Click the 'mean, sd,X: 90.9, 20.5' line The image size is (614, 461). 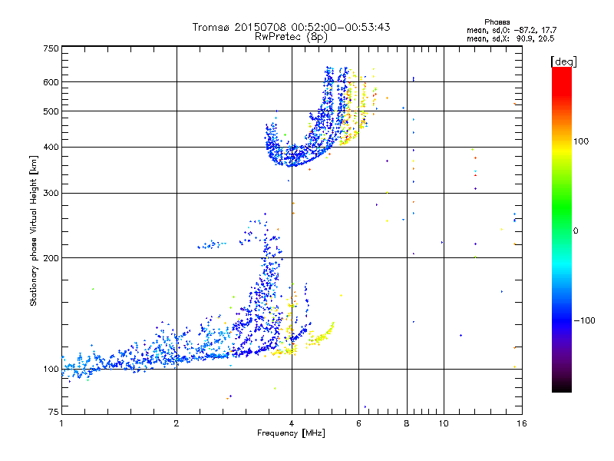(x=510, y=38)
